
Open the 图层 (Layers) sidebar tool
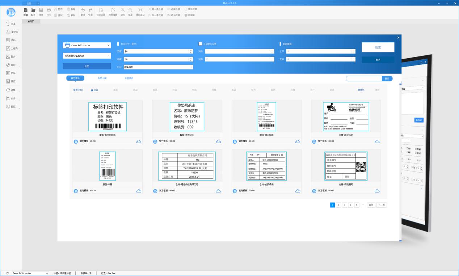[11, 107]
